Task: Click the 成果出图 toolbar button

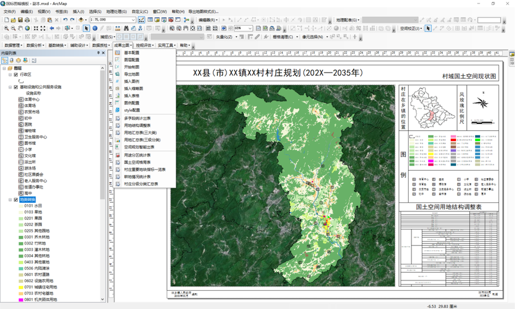Action: [x=123, y=46]
